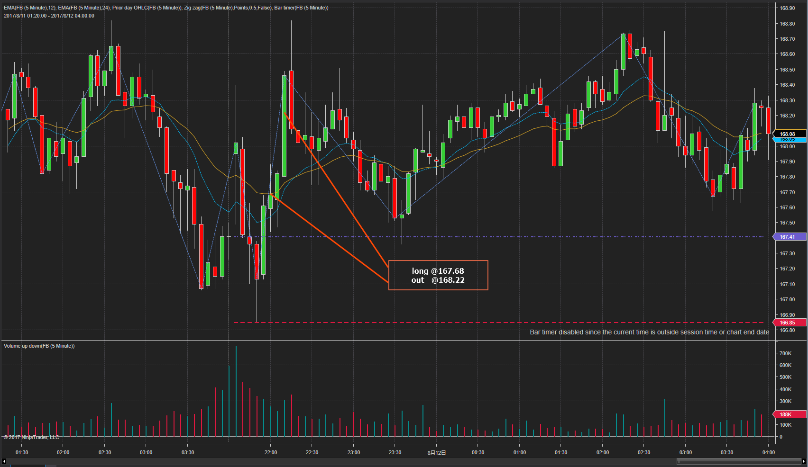This screenshot has width=808, height=467.
Task: Click the horizontal scrollbar thumb at bottom
Action: pyautogui.click(x=738, y=461)
